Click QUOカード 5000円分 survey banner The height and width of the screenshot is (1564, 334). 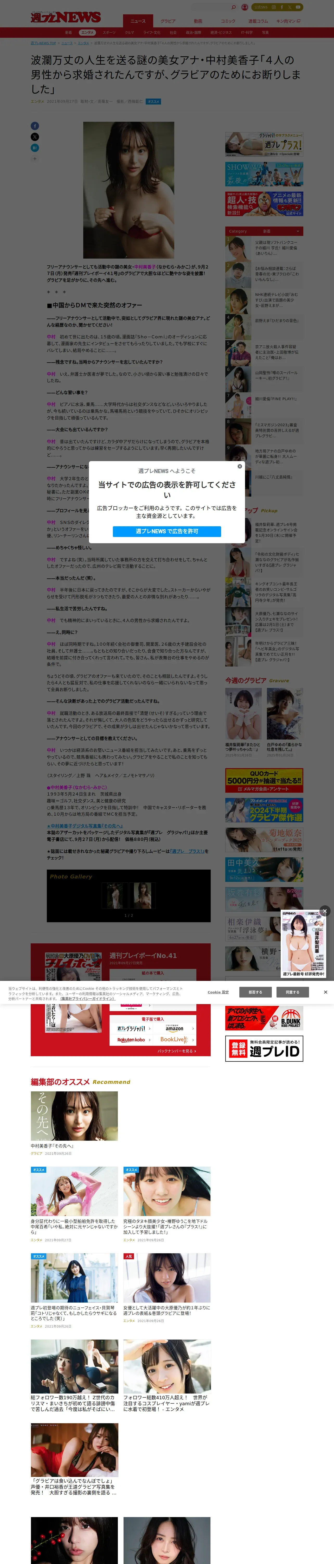click(x=264, y=781)
